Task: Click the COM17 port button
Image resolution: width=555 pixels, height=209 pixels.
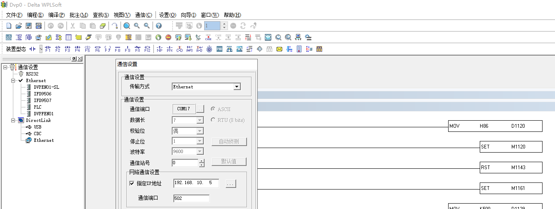Action: coord(184,109)
